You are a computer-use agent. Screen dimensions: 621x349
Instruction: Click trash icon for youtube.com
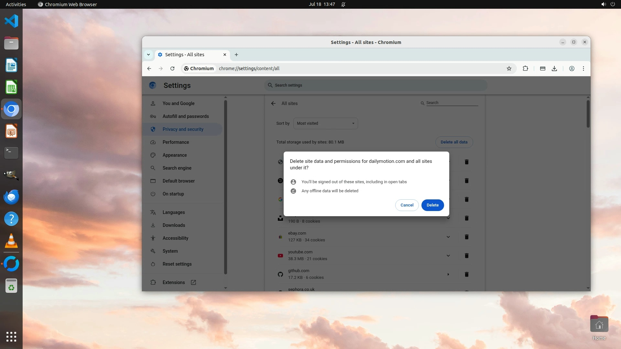click(x=466, y=256)
